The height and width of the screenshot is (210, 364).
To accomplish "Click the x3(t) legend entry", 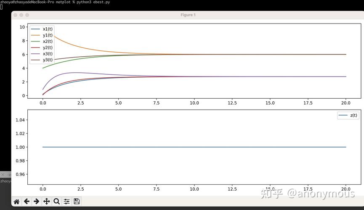I will (x=47, y=53).
